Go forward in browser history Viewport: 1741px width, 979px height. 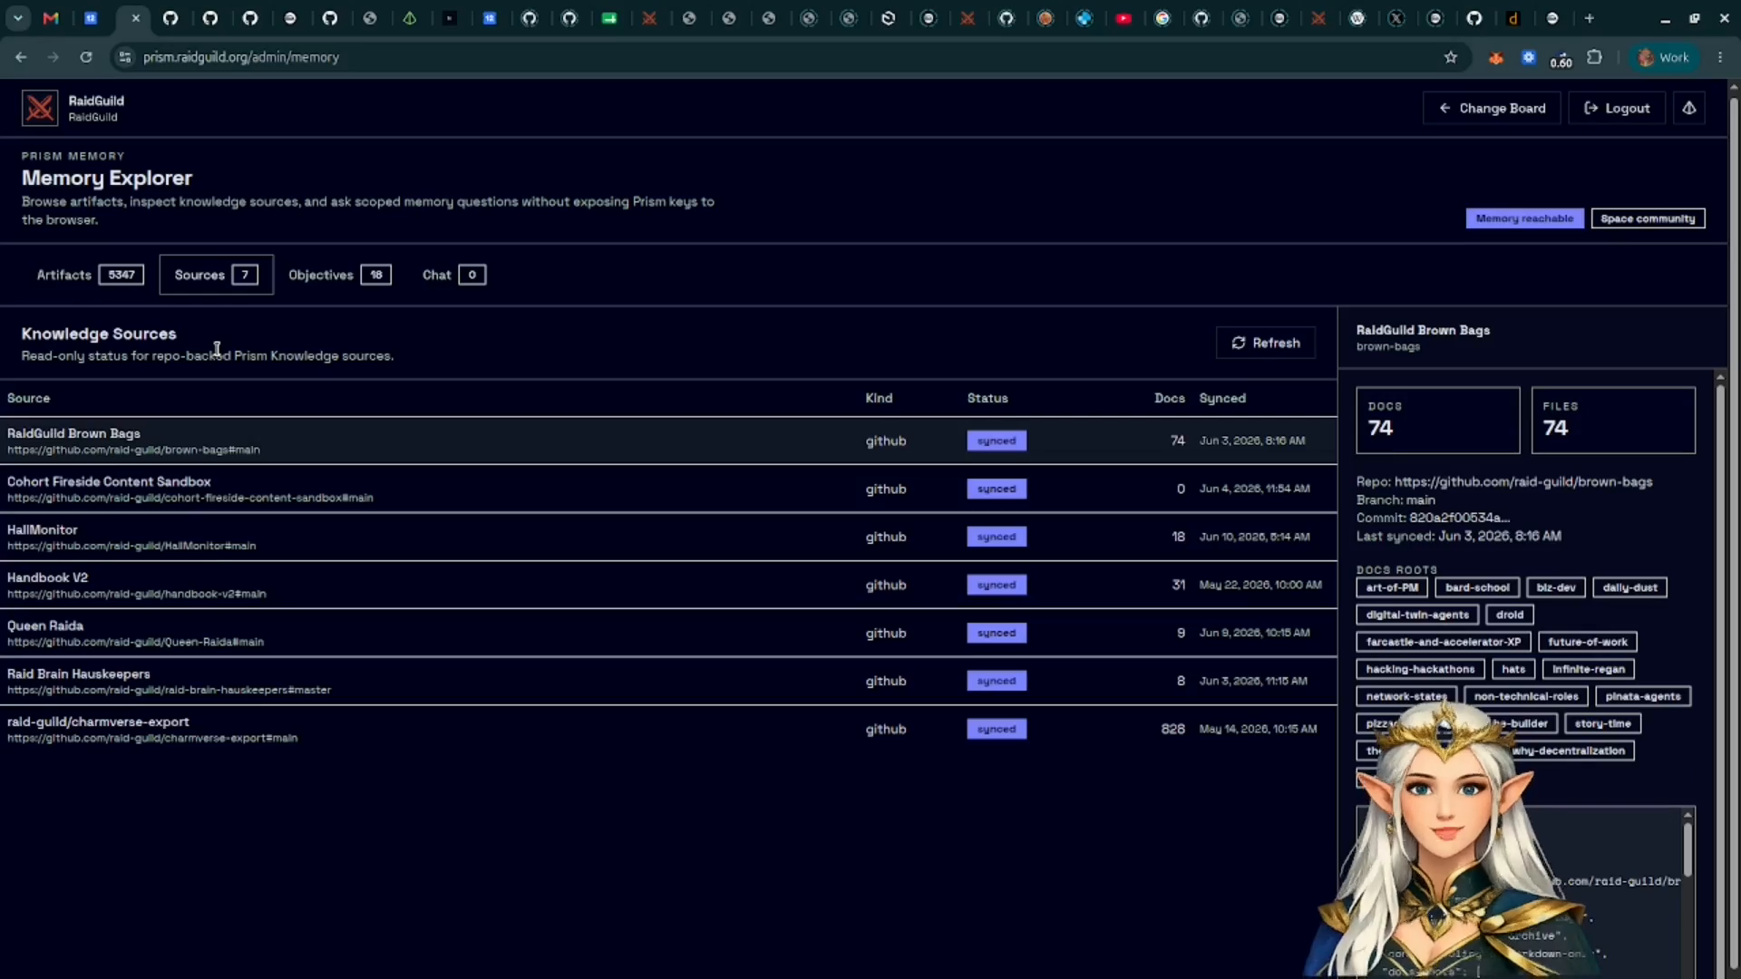pyautogui.click(x=53, y=57)
